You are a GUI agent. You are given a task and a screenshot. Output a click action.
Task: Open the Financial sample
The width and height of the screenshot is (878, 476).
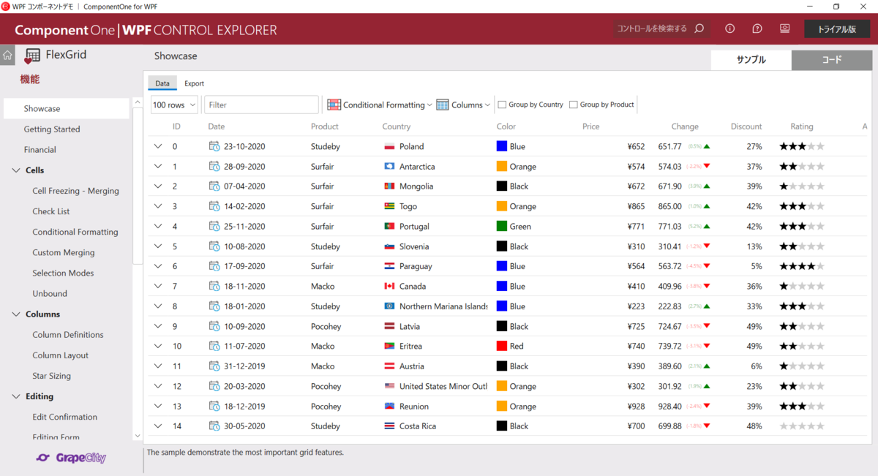pyautogui.click(x=40, y=150)
